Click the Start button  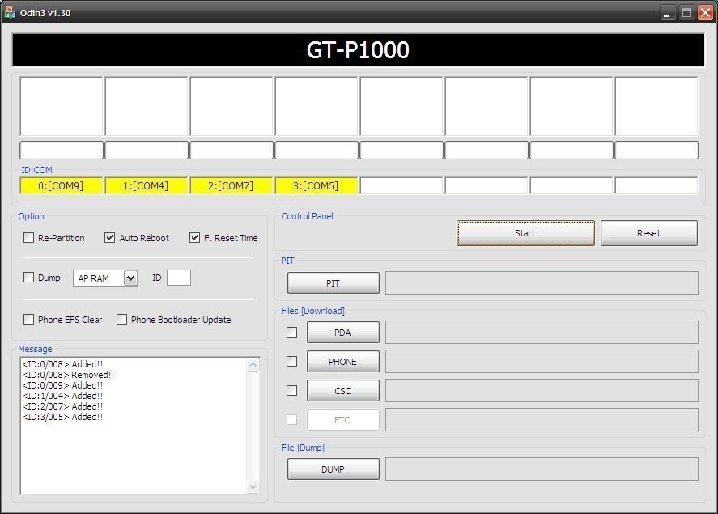(525, 233)
